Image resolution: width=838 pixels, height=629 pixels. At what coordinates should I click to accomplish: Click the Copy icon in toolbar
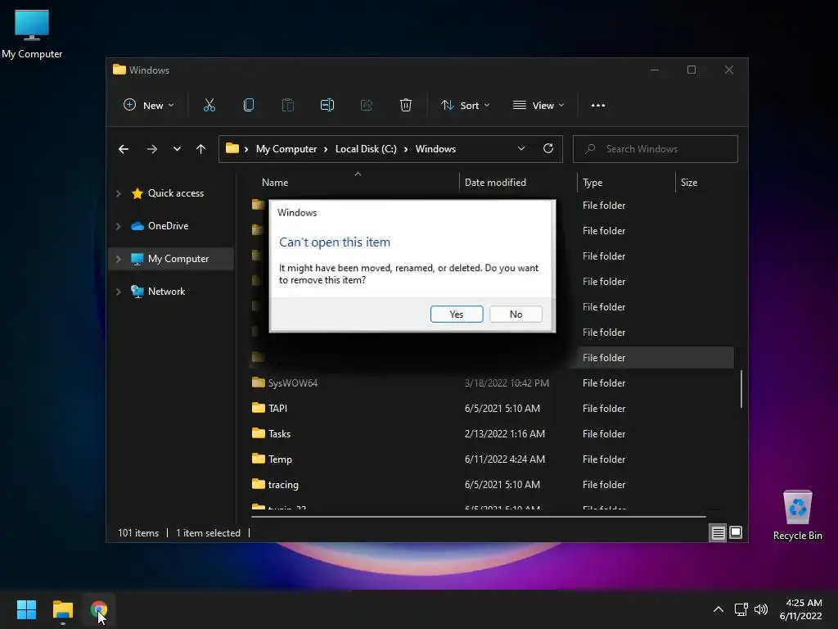pyautogui.click(x=249, y=106)
